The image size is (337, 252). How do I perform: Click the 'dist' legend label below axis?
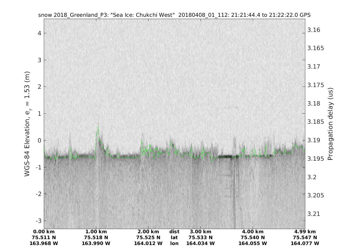tap(174, 232)
